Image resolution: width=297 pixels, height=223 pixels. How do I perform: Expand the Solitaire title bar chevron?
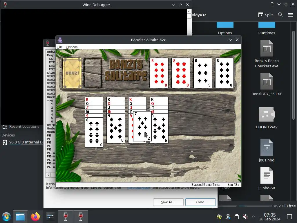(x=230, y=40)
